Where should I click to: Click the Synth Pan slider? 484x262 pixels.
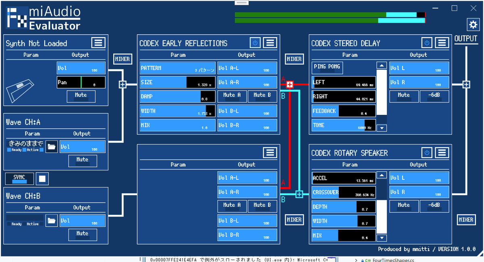click(81, 82)
